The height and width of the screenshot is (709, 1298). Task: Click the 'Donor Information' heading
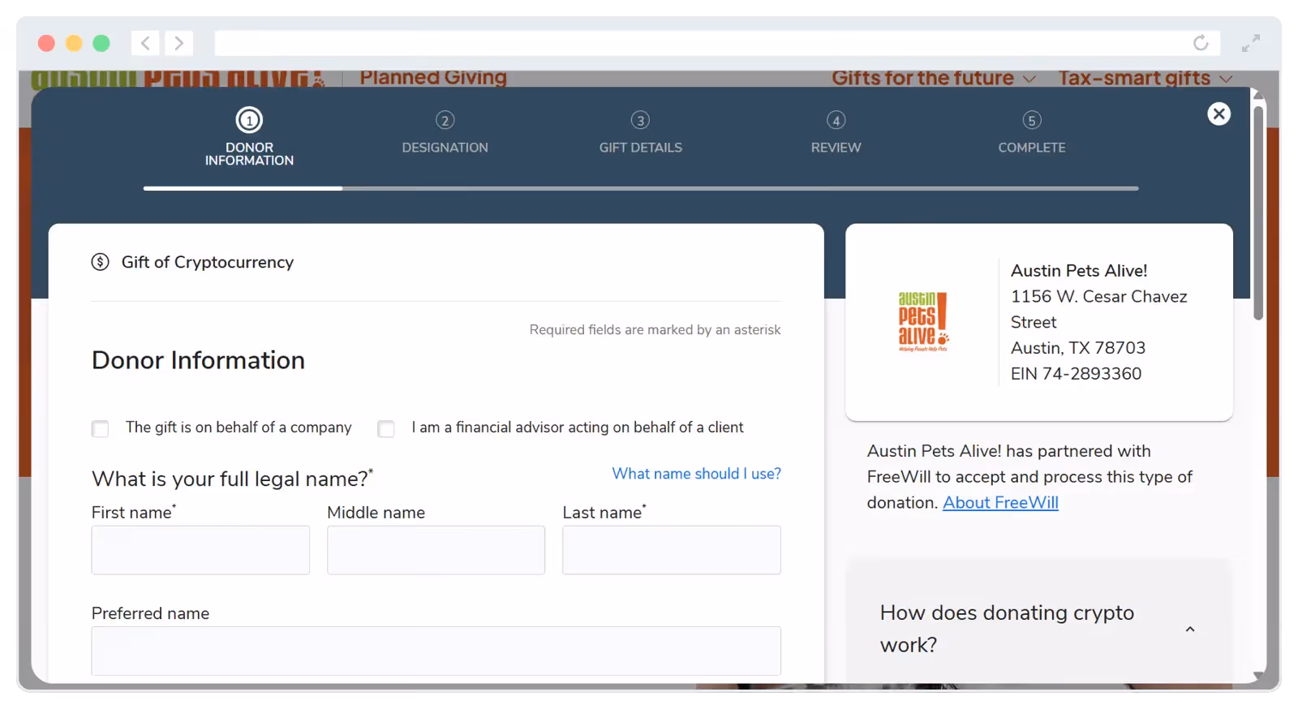point(198,360)
